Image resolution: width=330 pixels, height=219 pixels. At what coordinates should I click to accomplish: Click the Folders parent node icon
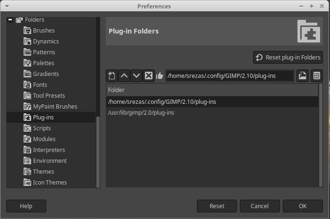[x=19, y=20]
